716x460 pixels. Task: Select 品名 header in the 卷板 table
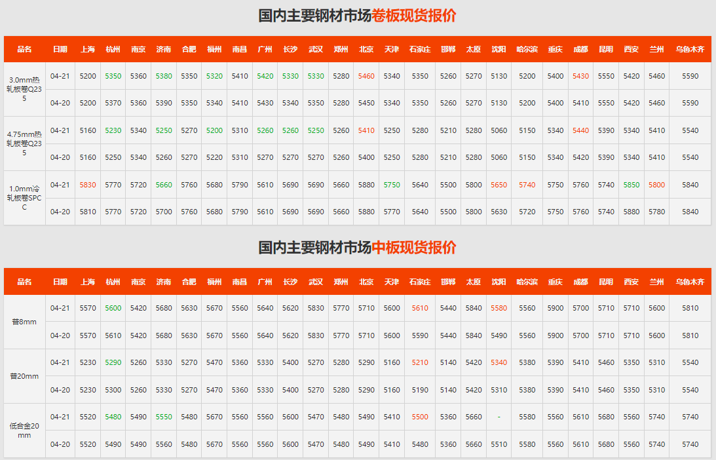(x=25, y=49)
